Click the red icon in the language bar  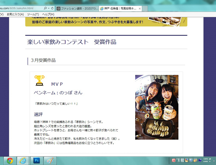coord(174,160)
